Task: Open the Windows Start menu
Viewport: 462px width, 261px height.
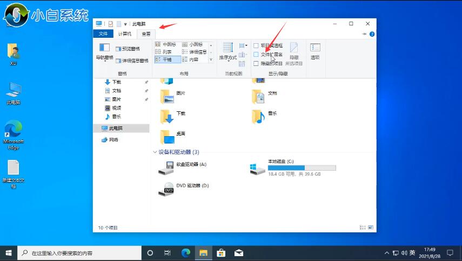Action: (x=9, y=253)
